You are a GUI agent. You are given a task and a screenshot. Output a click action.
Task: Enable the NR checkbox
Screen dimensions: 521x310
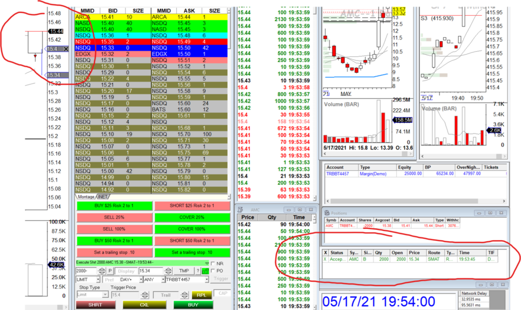pos(213,264)
